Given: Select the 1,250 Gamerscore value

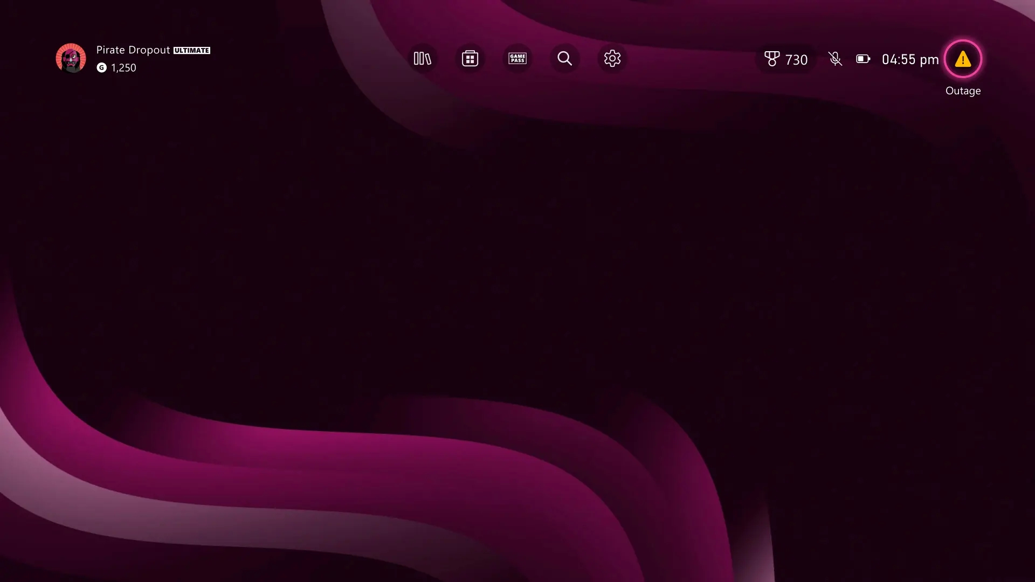Looking at the screenshot, I should pyautogui.click(x=123, y=68).
